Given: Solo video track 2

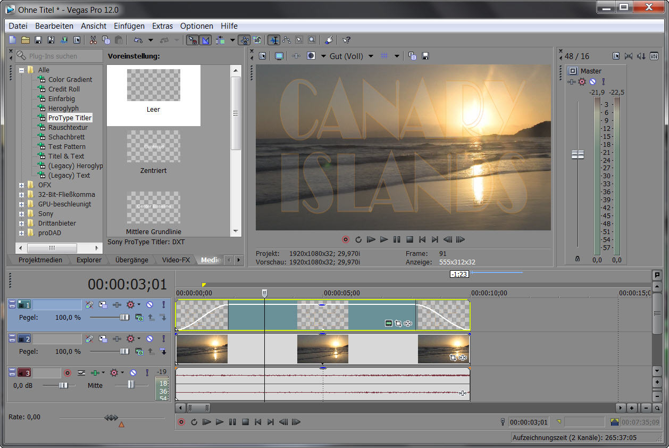Looking at the screenshot, I should [x=163, y=338].
